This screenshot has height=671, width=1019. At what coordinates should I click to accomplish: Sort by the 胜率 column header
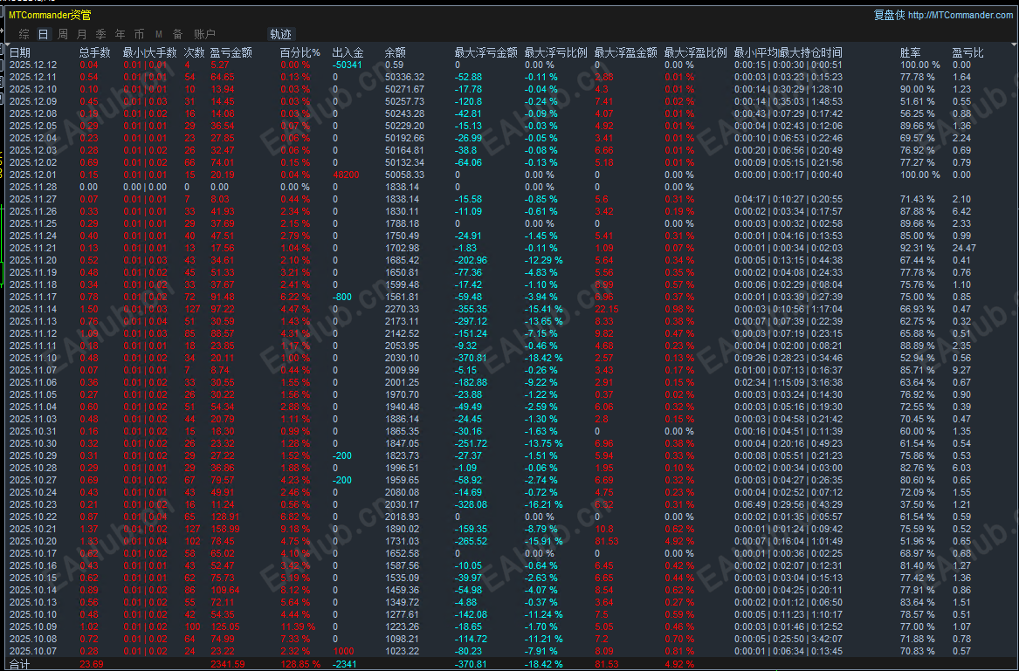(x=911, y=52)
